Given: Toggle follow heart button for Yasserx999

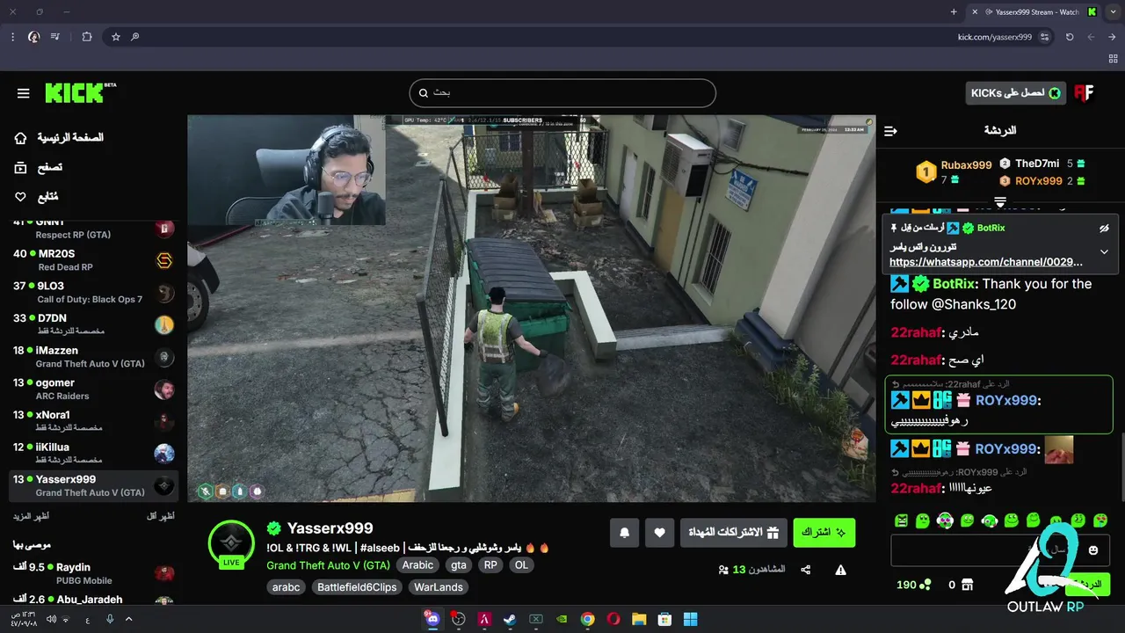Looking at the screenshot, I should click(x=660, y=533).
